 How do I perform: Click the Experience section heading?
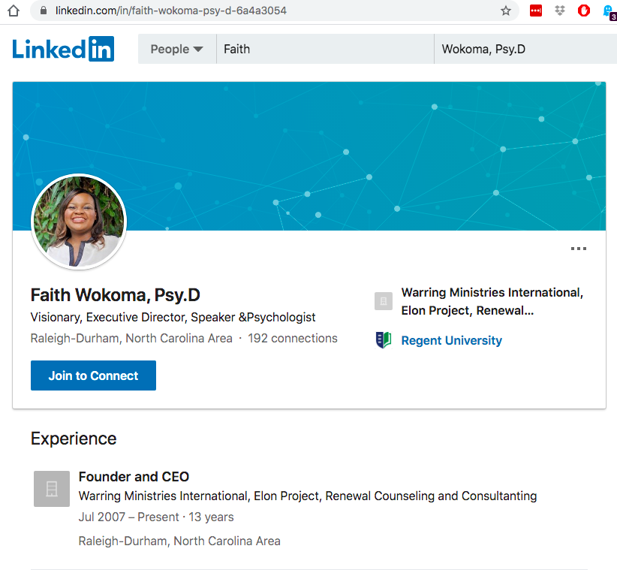point(74,439)
